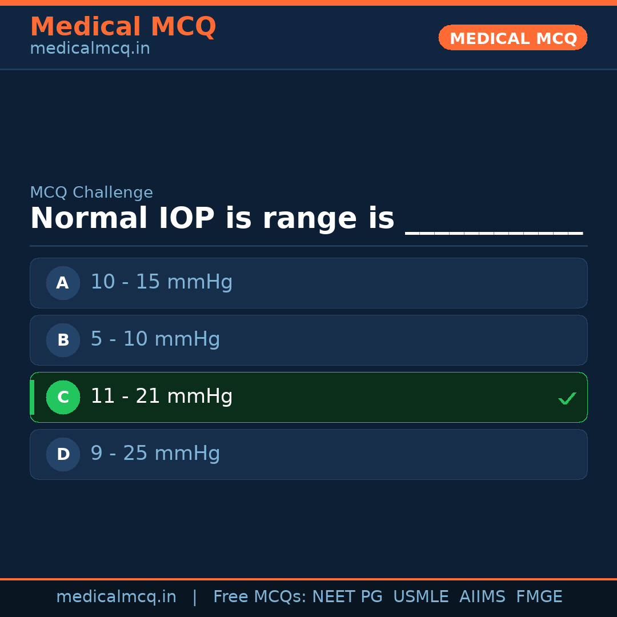Click "NEET PG" in the footer

coord(347,597)
